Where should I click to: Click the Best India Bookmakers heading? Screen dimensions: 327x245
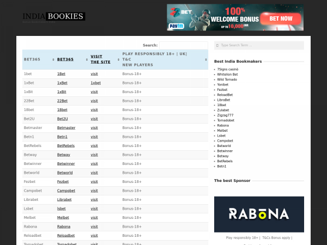238,61
